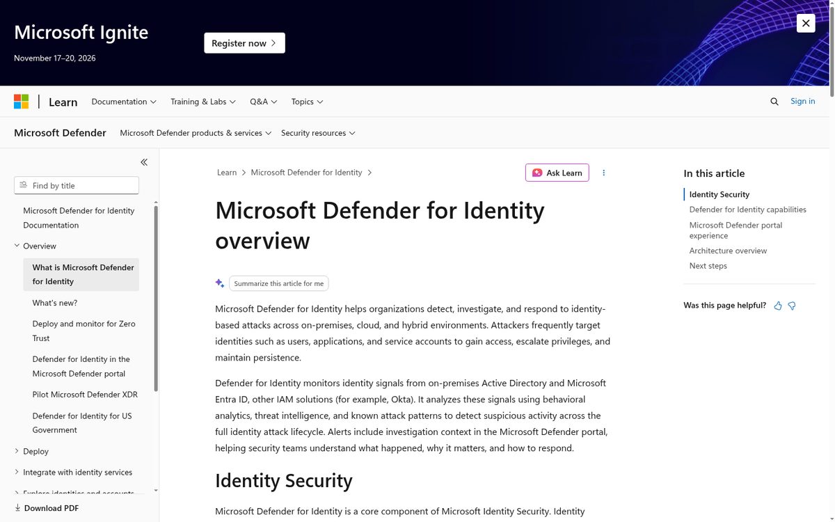835x522 pixels.
Task: Click the Ask Learn chat icon
Action: click(537, 173)
